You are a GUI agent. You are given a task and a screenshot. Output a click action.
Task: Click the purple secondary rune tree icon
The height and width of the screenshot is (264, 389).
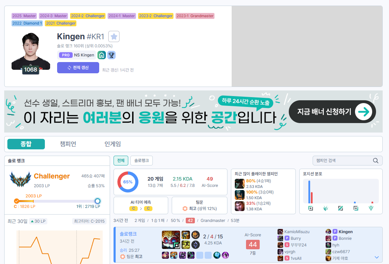point(196,245)
